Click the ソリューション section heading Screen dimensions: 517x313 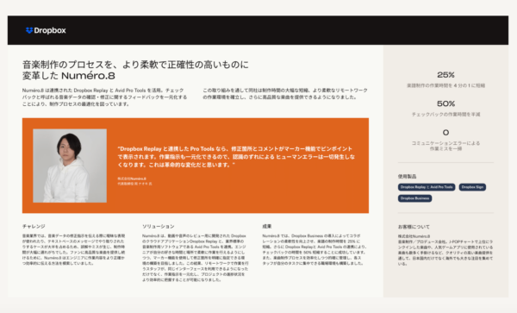click(x=159, y=226)
